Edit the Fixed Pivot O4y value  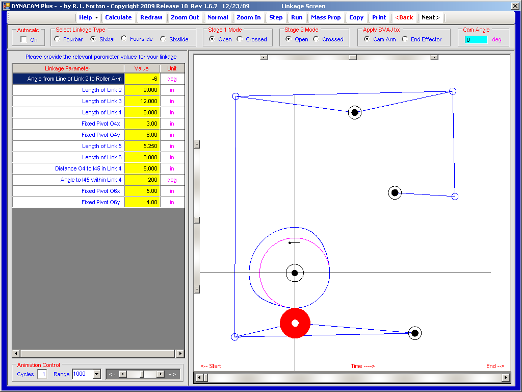pyautogui.click(x=142, y=135)
